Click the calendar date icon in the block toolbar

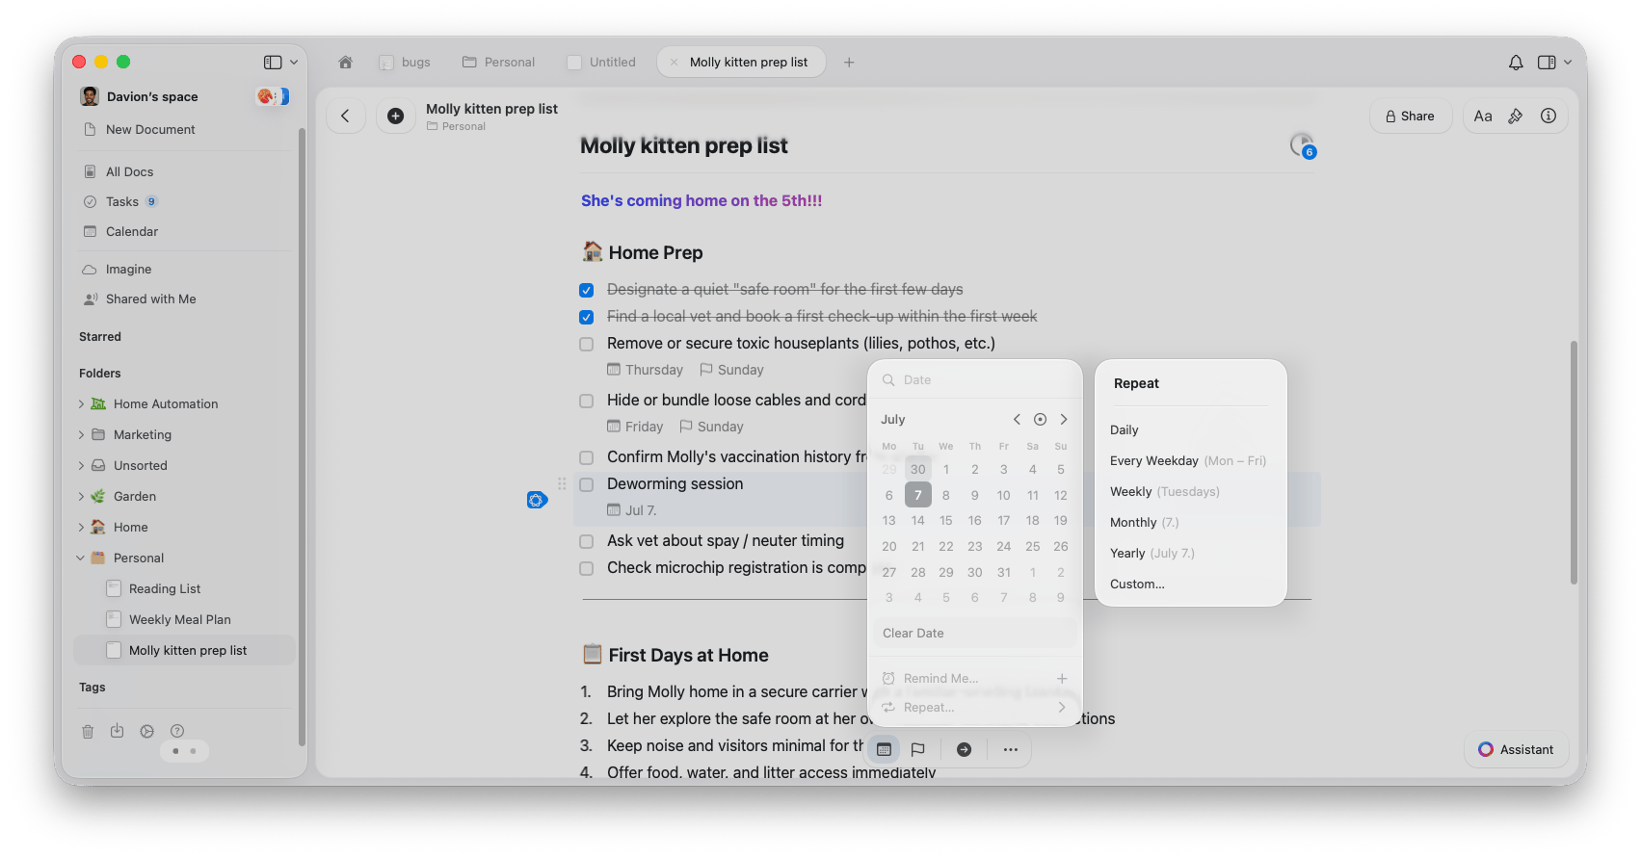click(884, 750)
